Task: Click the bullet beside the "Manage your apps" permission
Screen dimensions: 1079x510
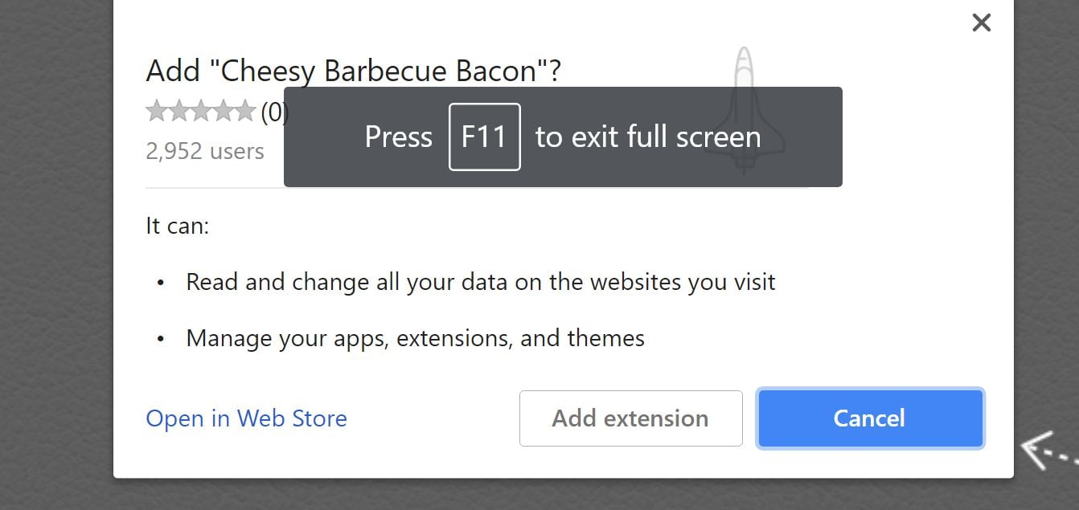Action: click(161, 339)
